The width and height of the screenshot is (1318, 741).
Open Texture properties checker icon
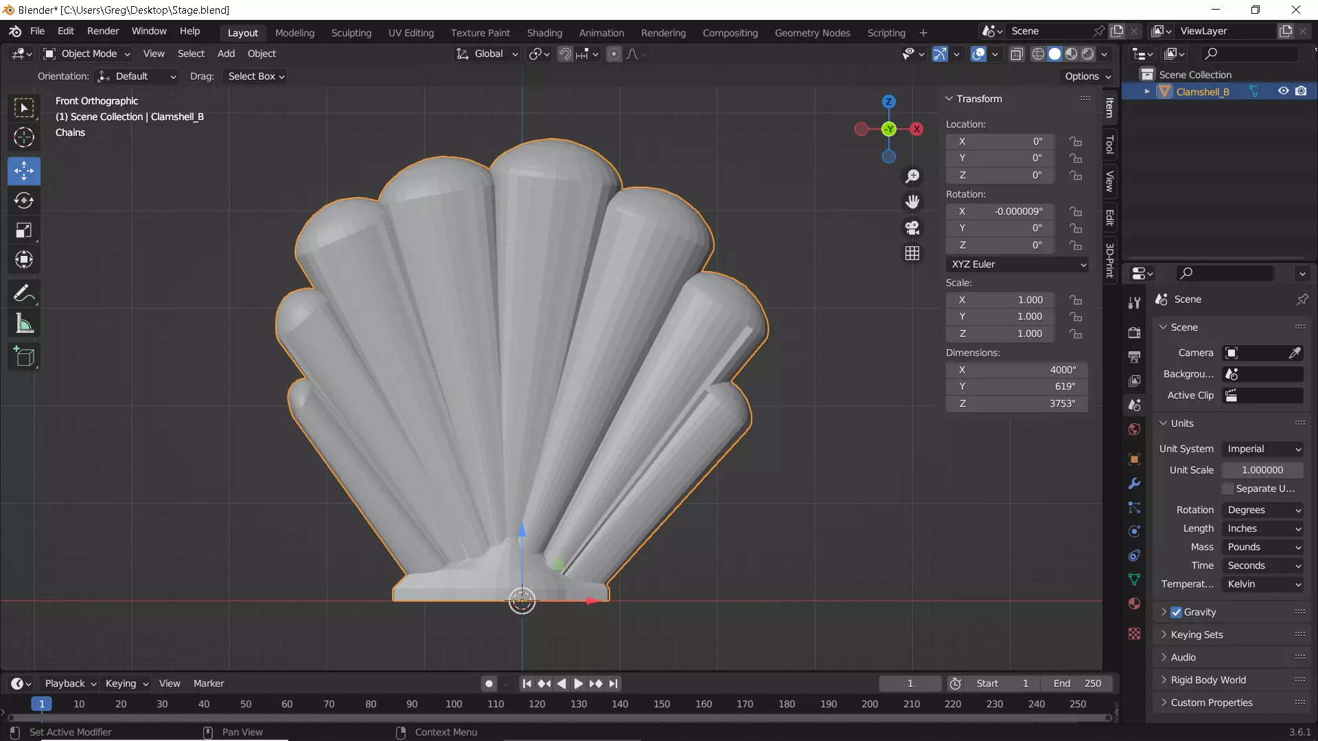tap(1134, 633)
